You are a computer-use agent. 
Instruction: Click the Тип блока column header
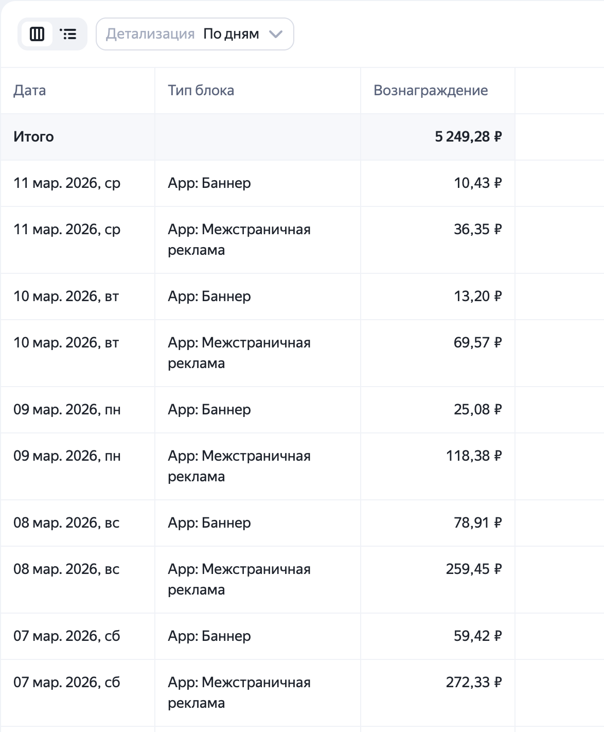click(x=201, y=91)
